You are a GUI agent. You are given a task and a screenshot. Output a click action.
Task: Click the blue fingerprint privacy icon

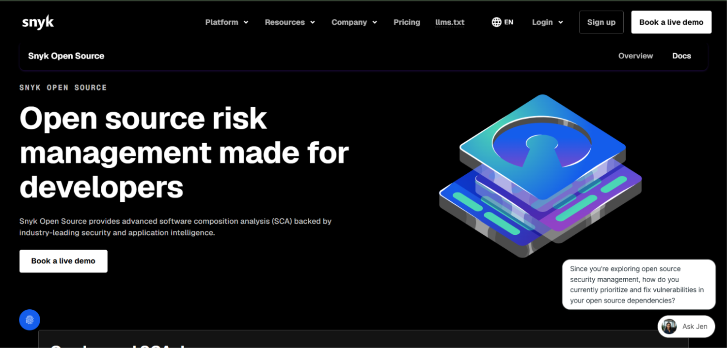click(x=30, y=320)
